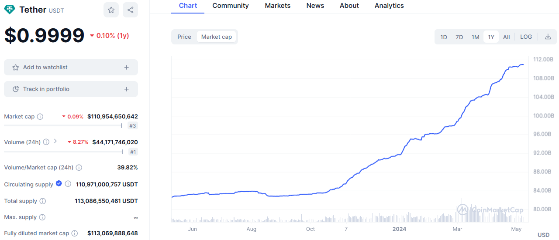Image resolution: width=559 pixels, height=240 pixels.
Task: Click the $0.9999 price value
Action: pyautogui.click(x=44, y=36)
